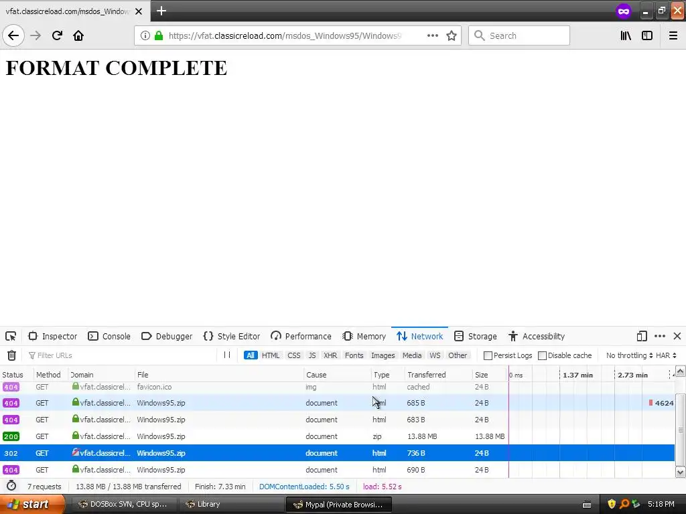This screenshot has width=686, height=514.
Task: Switch to the Performance tab
Action: click(301, 336)
